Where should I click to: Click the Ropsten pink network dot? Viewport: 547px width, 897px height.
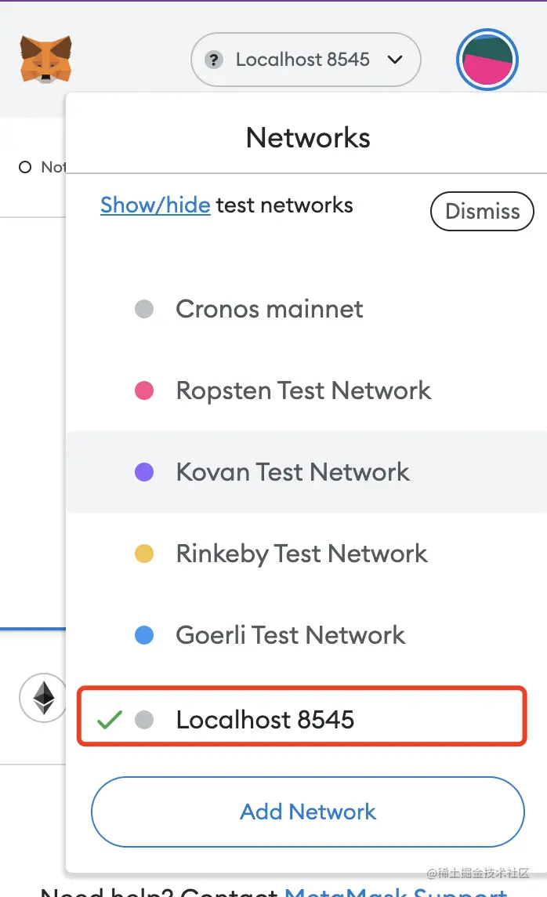click(x=144, y=390)
